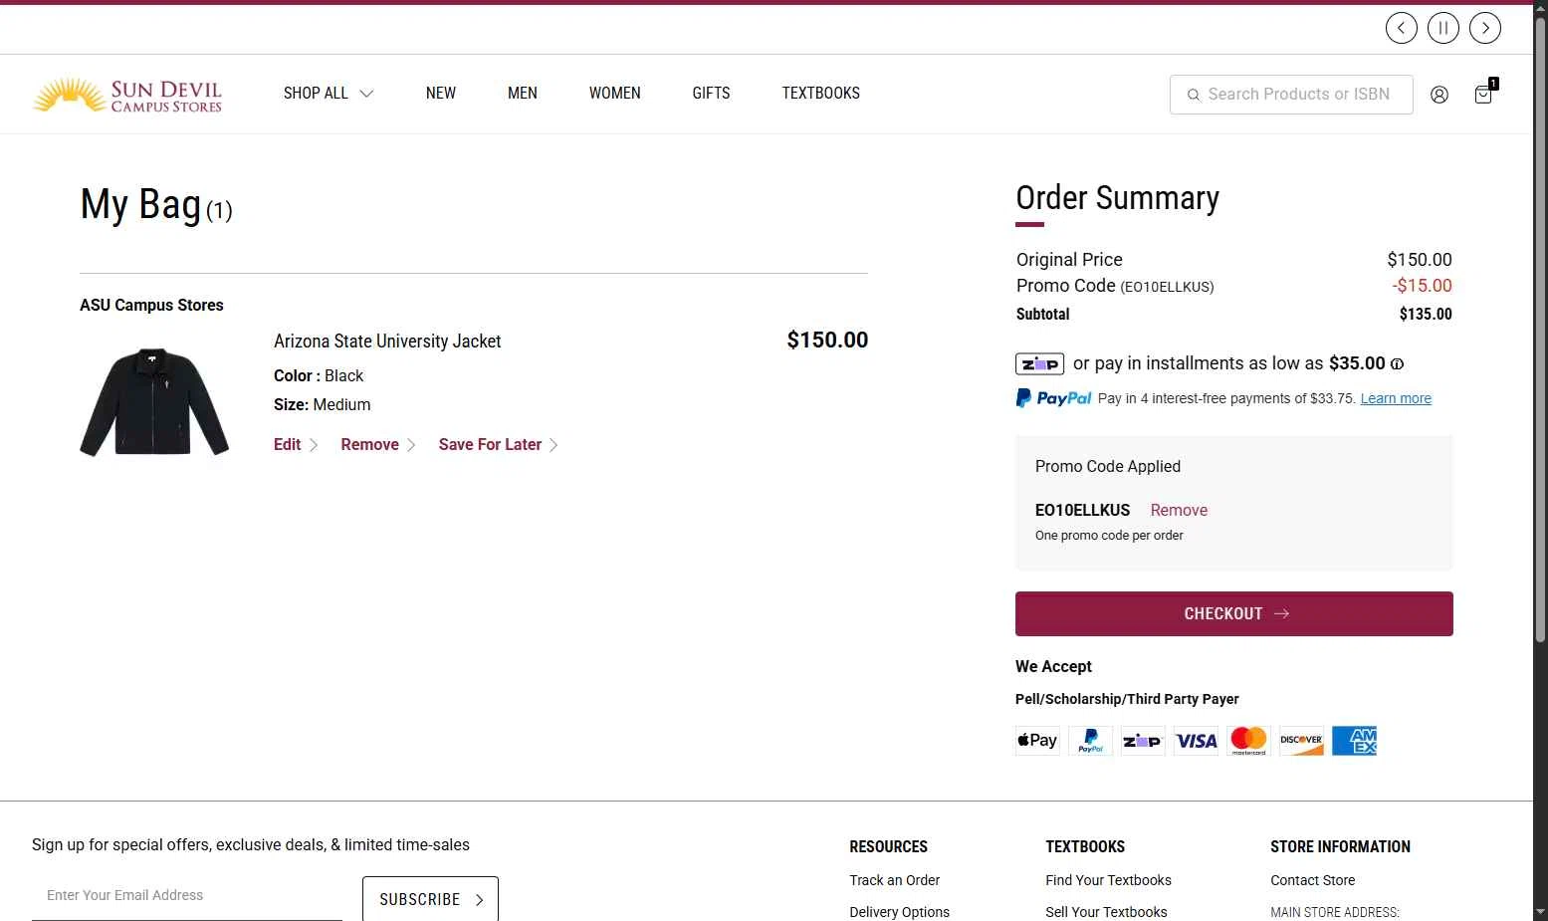
Task: Open Arizona State University Jacket product title
Action: click(387, 342)
